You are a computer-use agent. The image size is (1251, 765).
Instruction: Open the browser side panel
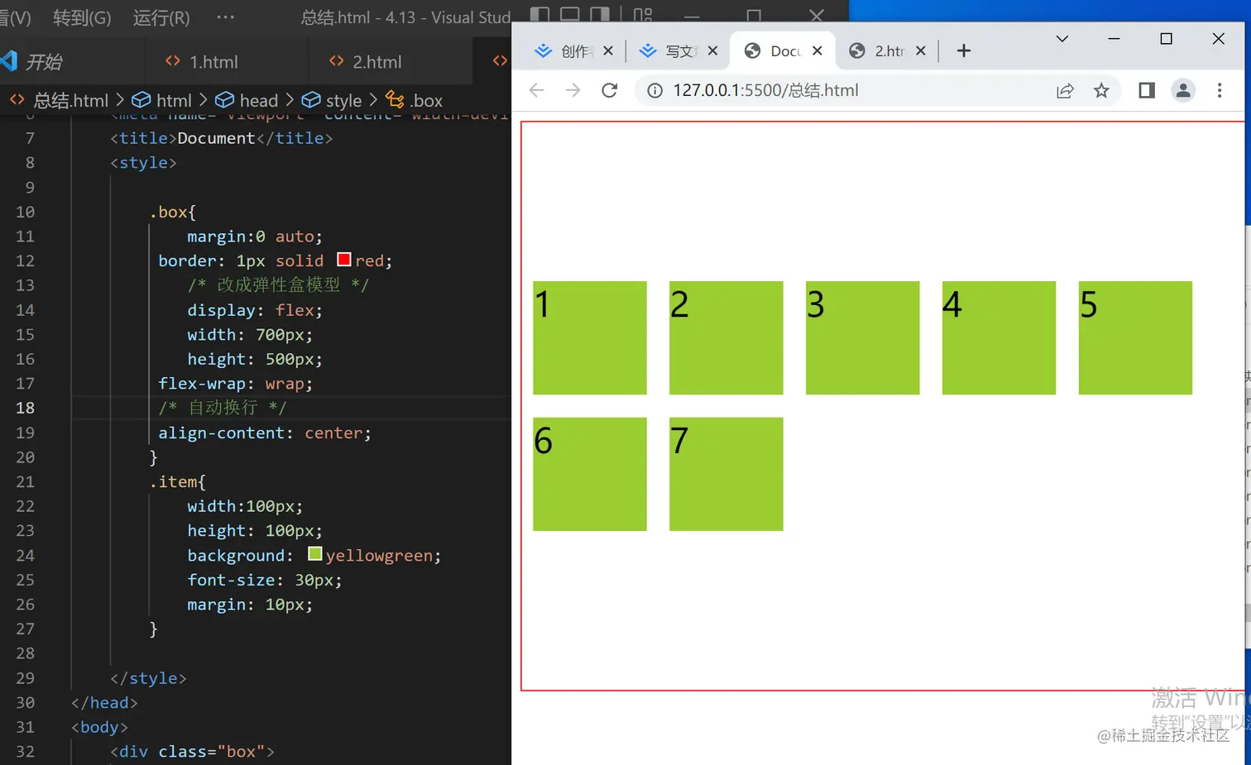(x=1147, y=90)
